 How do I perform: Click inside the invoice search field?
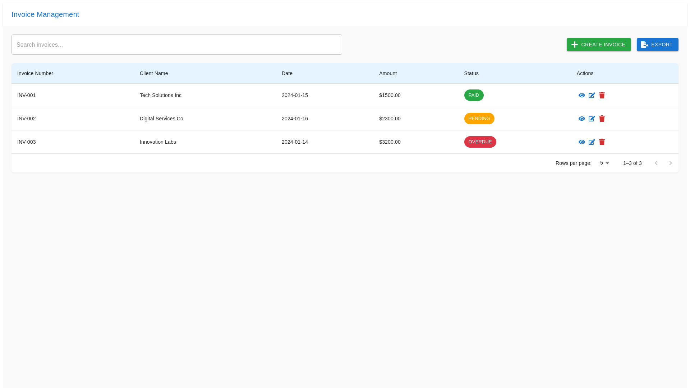176,45
